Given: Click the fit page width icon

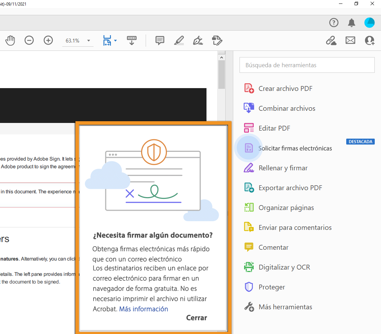Looking at the screenshot, I should point(107,40).
